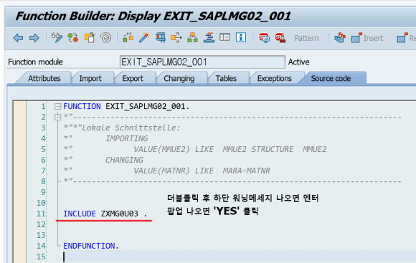Toggle Display/Change mode with glasses-pencil icon

point(57,38)
